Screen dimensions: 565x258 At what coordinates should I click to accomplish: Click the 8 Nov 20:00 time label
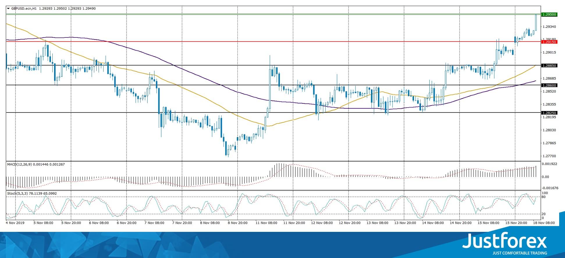(x=237, y=223)
